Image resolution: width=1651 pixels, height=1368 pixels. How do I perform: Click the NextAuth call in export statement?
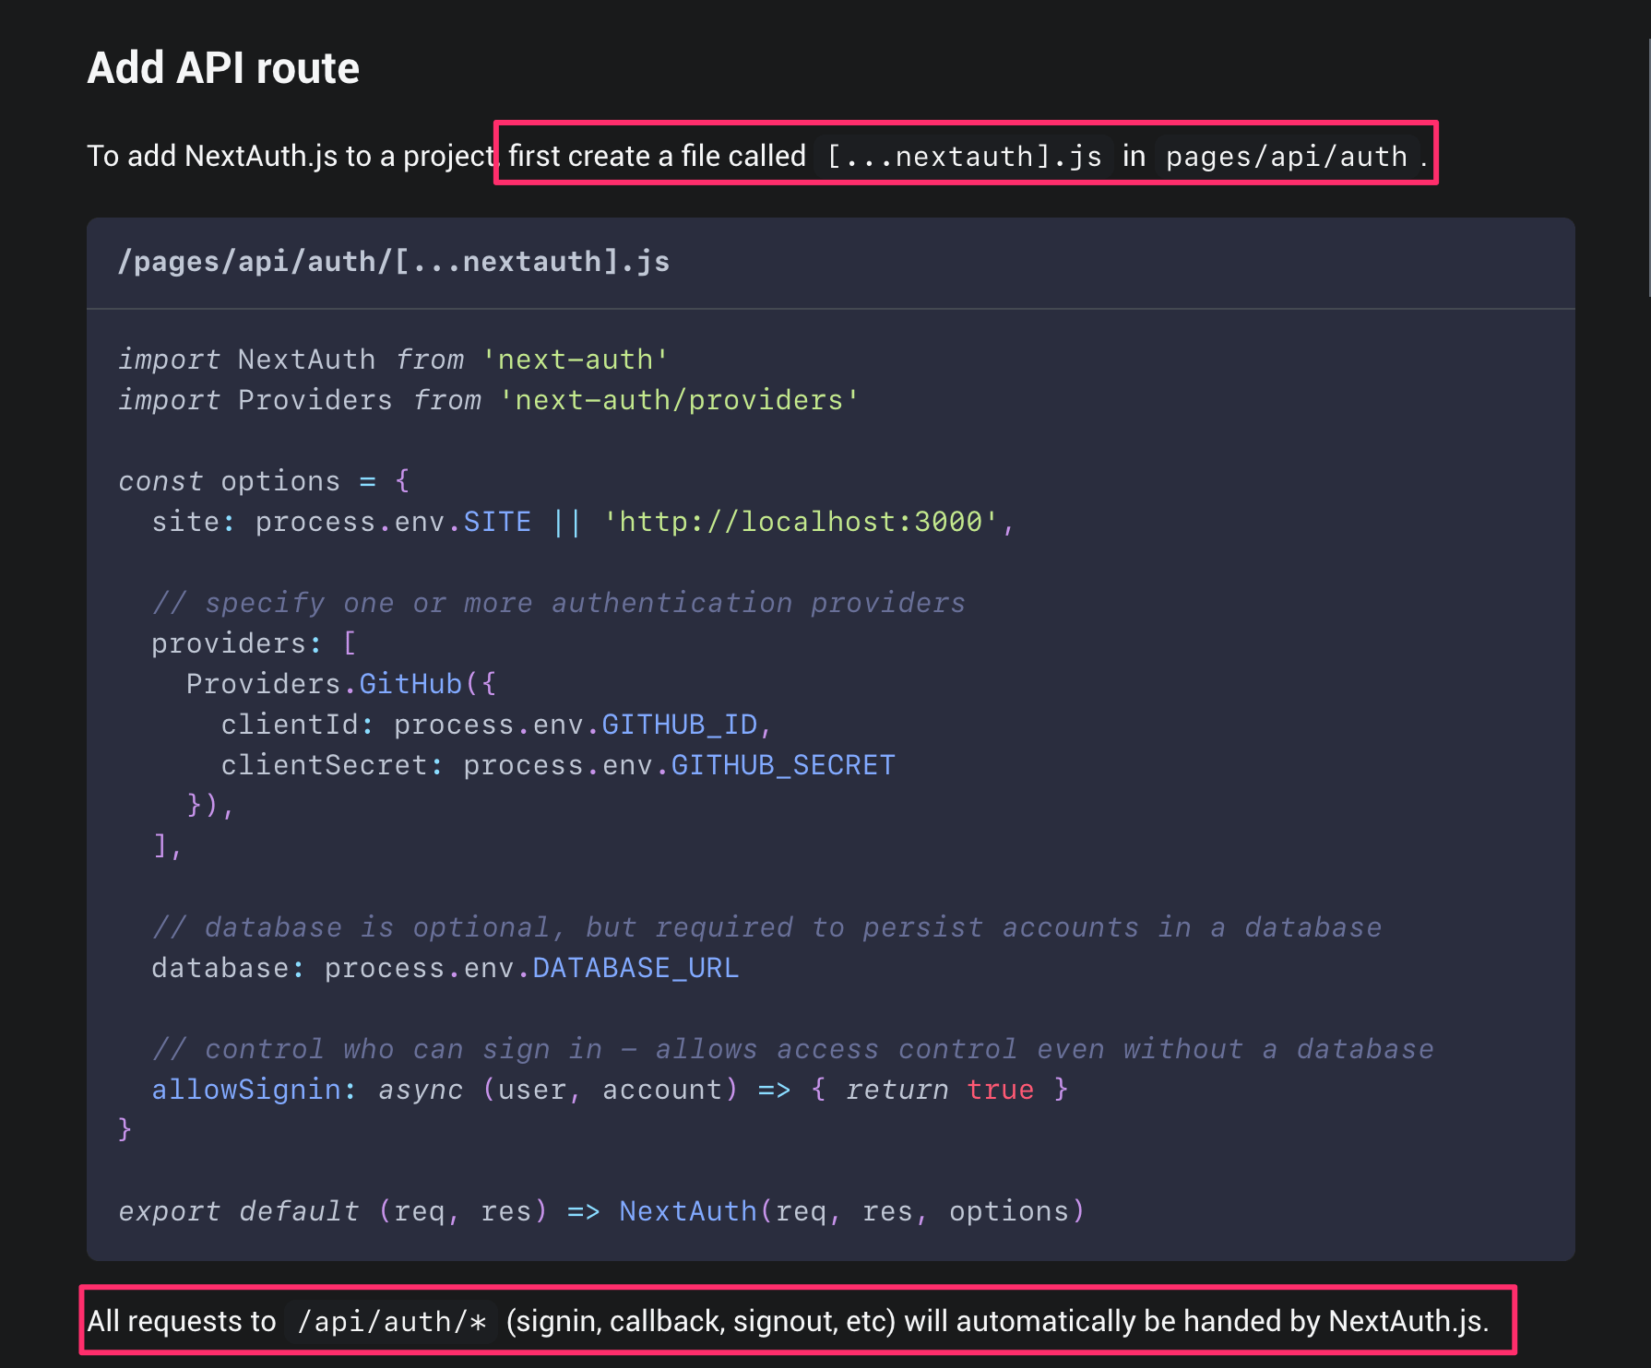689,1210
